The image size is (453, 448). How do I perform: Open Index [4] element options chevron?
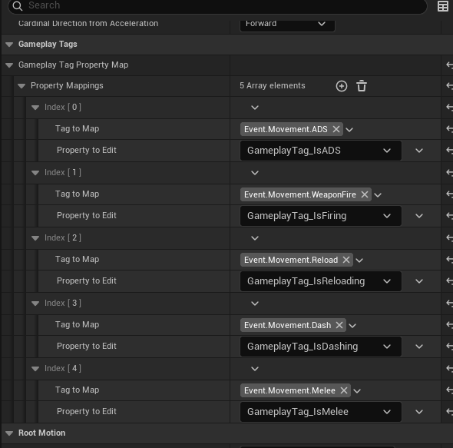point(255,369)
